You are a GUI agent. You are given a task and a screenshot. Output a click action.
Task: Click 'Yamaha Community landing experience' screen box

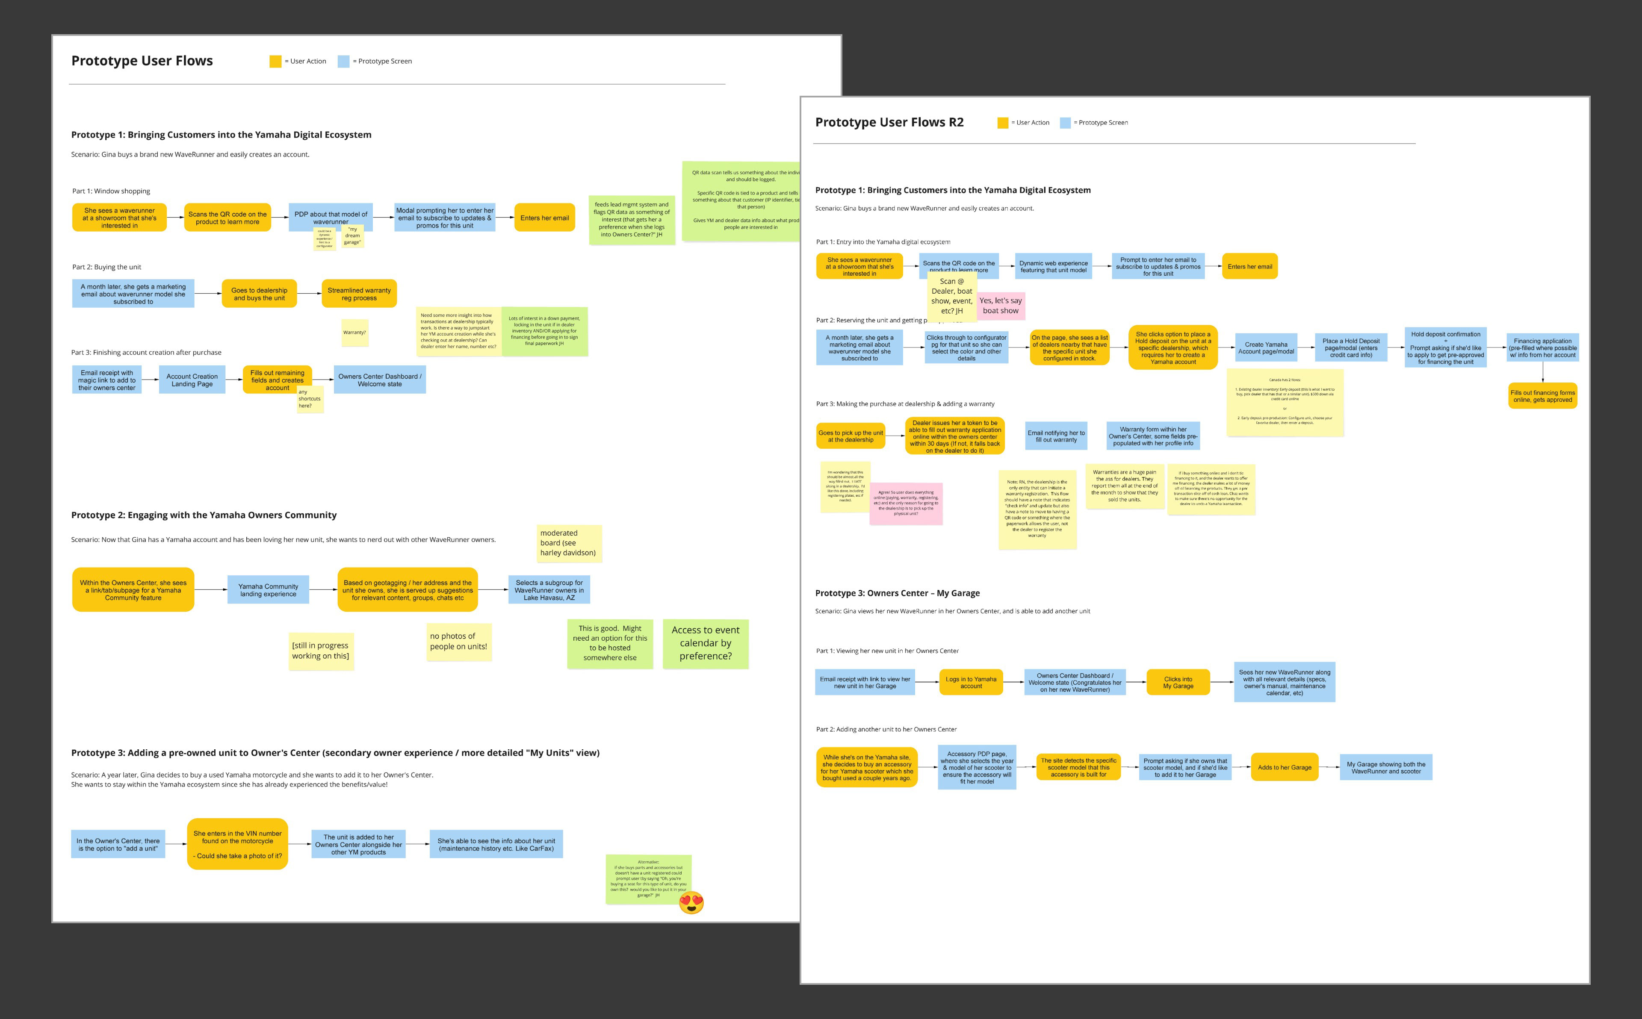pyautogui.click(x=268, y=590)
